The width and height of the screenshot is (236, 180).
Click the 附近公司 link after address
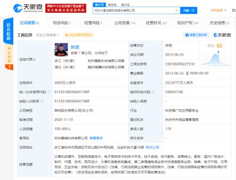[152, 147]
